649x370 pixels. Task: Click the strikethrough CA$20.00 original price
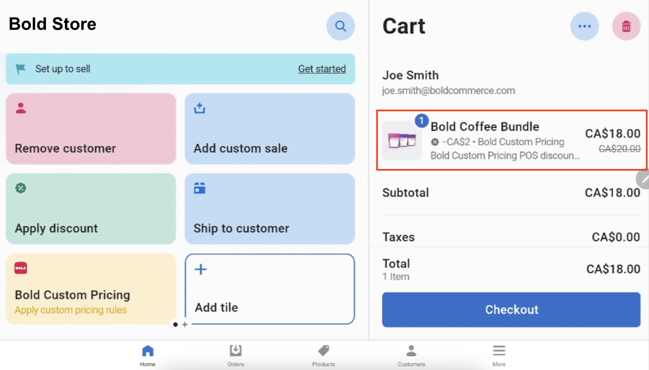pos(619,149)
